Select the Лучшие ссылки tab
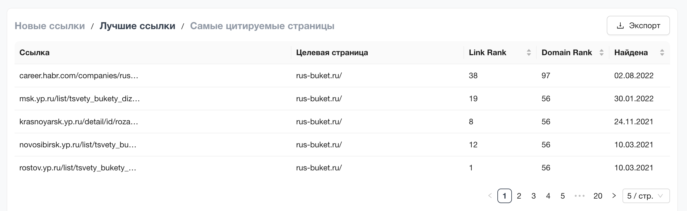Image resolution: width=687 pixels, height=211 pixels. coord(137,26)
